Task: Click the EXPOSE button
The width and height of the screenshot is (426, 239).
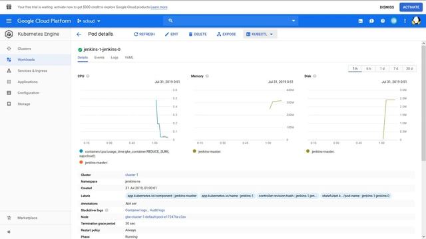Action: [x=226, y=34]
